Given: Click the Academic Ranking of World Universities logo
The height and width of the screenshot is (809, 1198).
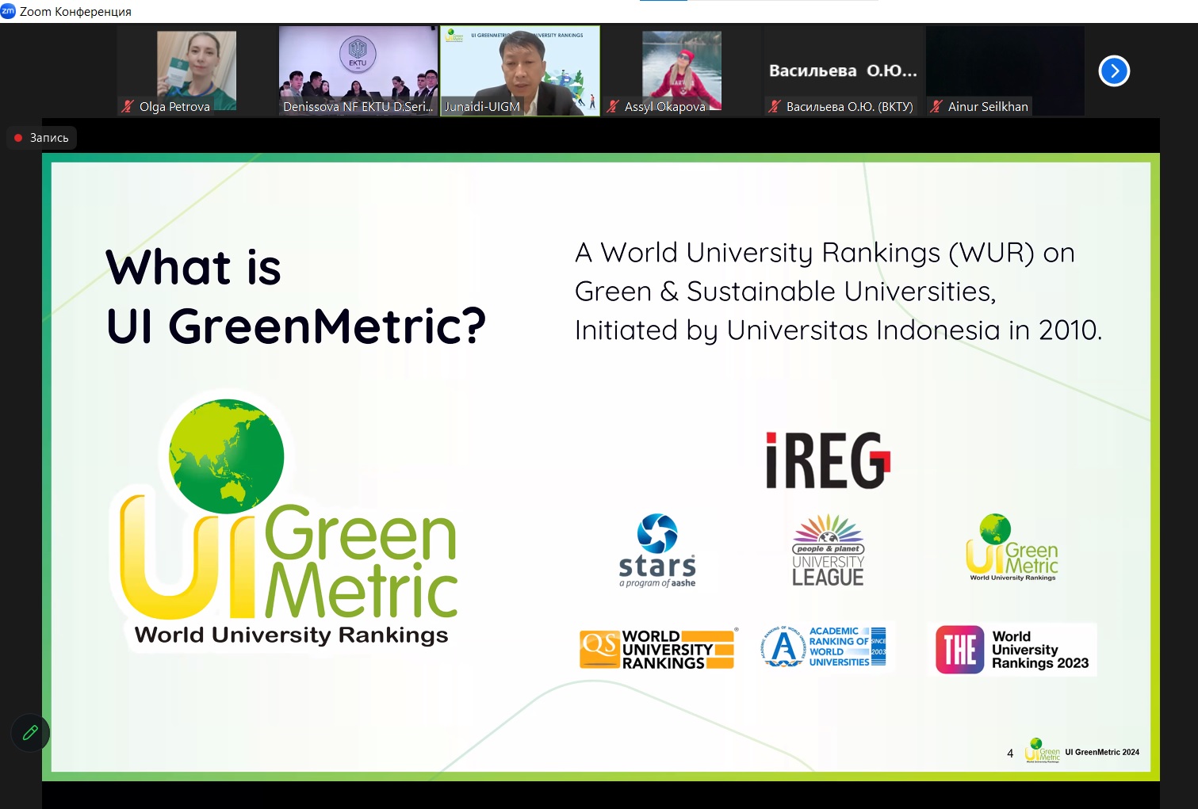Looking at the screenshot, I should 825,647.
